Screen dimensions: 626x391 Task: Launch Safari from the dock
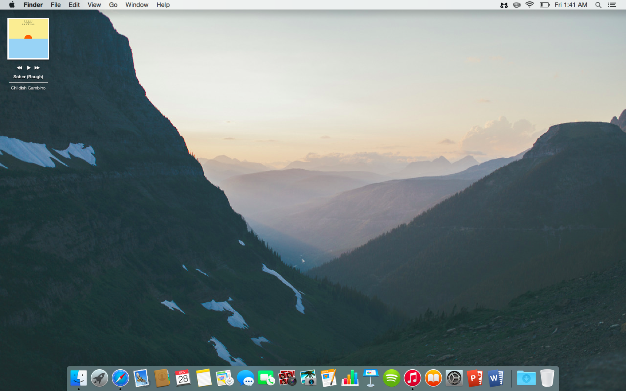(120, 378)
